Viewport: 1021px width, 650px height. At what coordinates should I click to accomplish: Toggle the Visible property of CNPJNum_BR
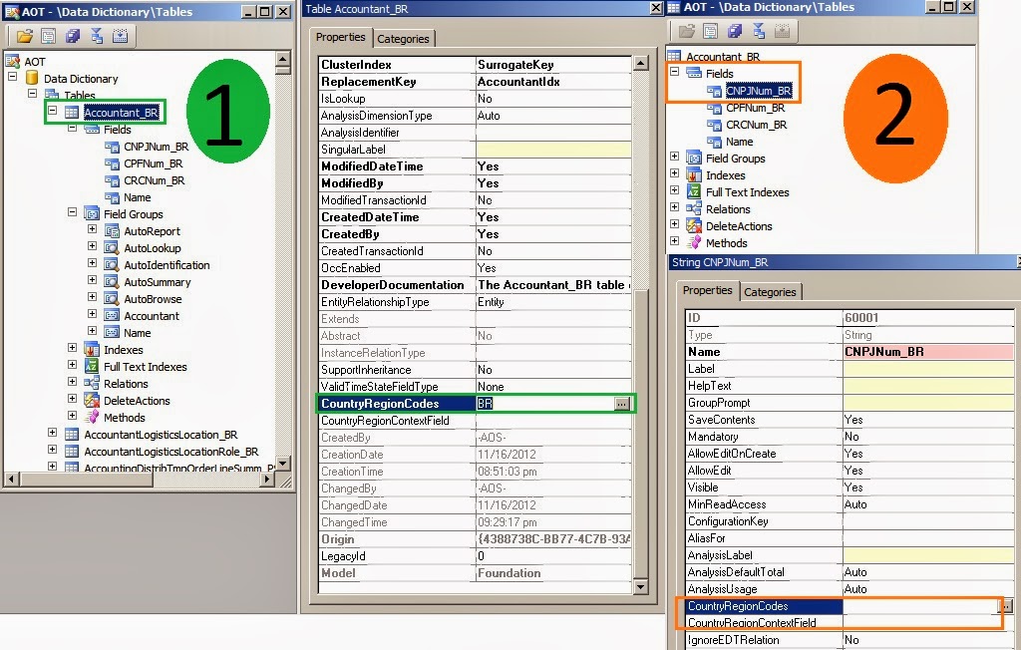(x=927, y=487)
